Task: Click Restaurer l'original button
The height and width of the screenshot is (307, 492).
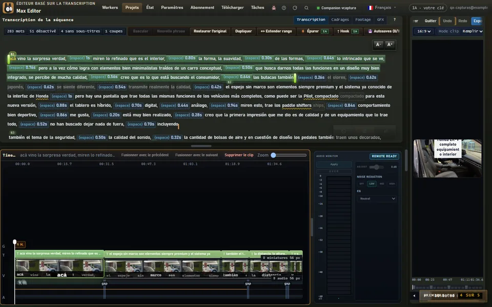Action: [210, 31]
